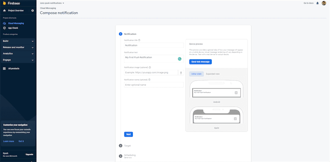Select the Initial state tab

pyautogui.click(x=196, y=74)
